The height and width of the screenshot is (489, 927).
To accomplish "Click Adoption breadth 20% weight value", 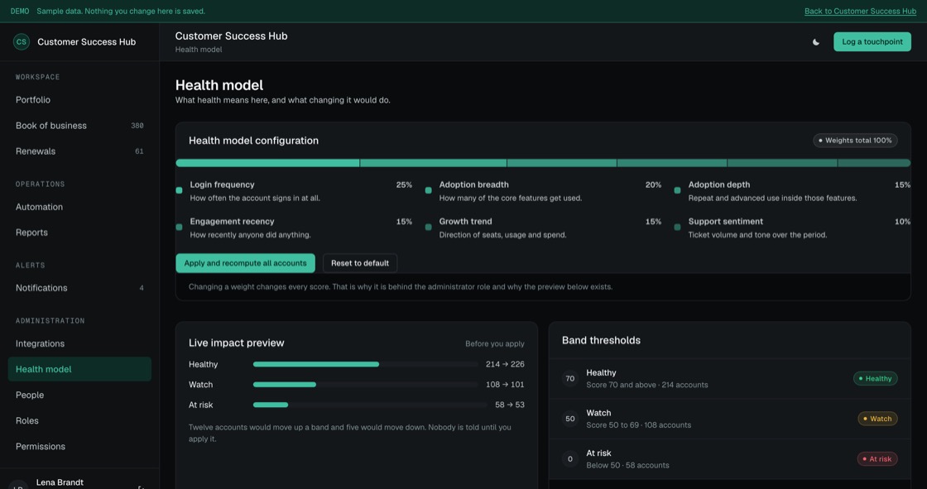I will tap(653, 185).
